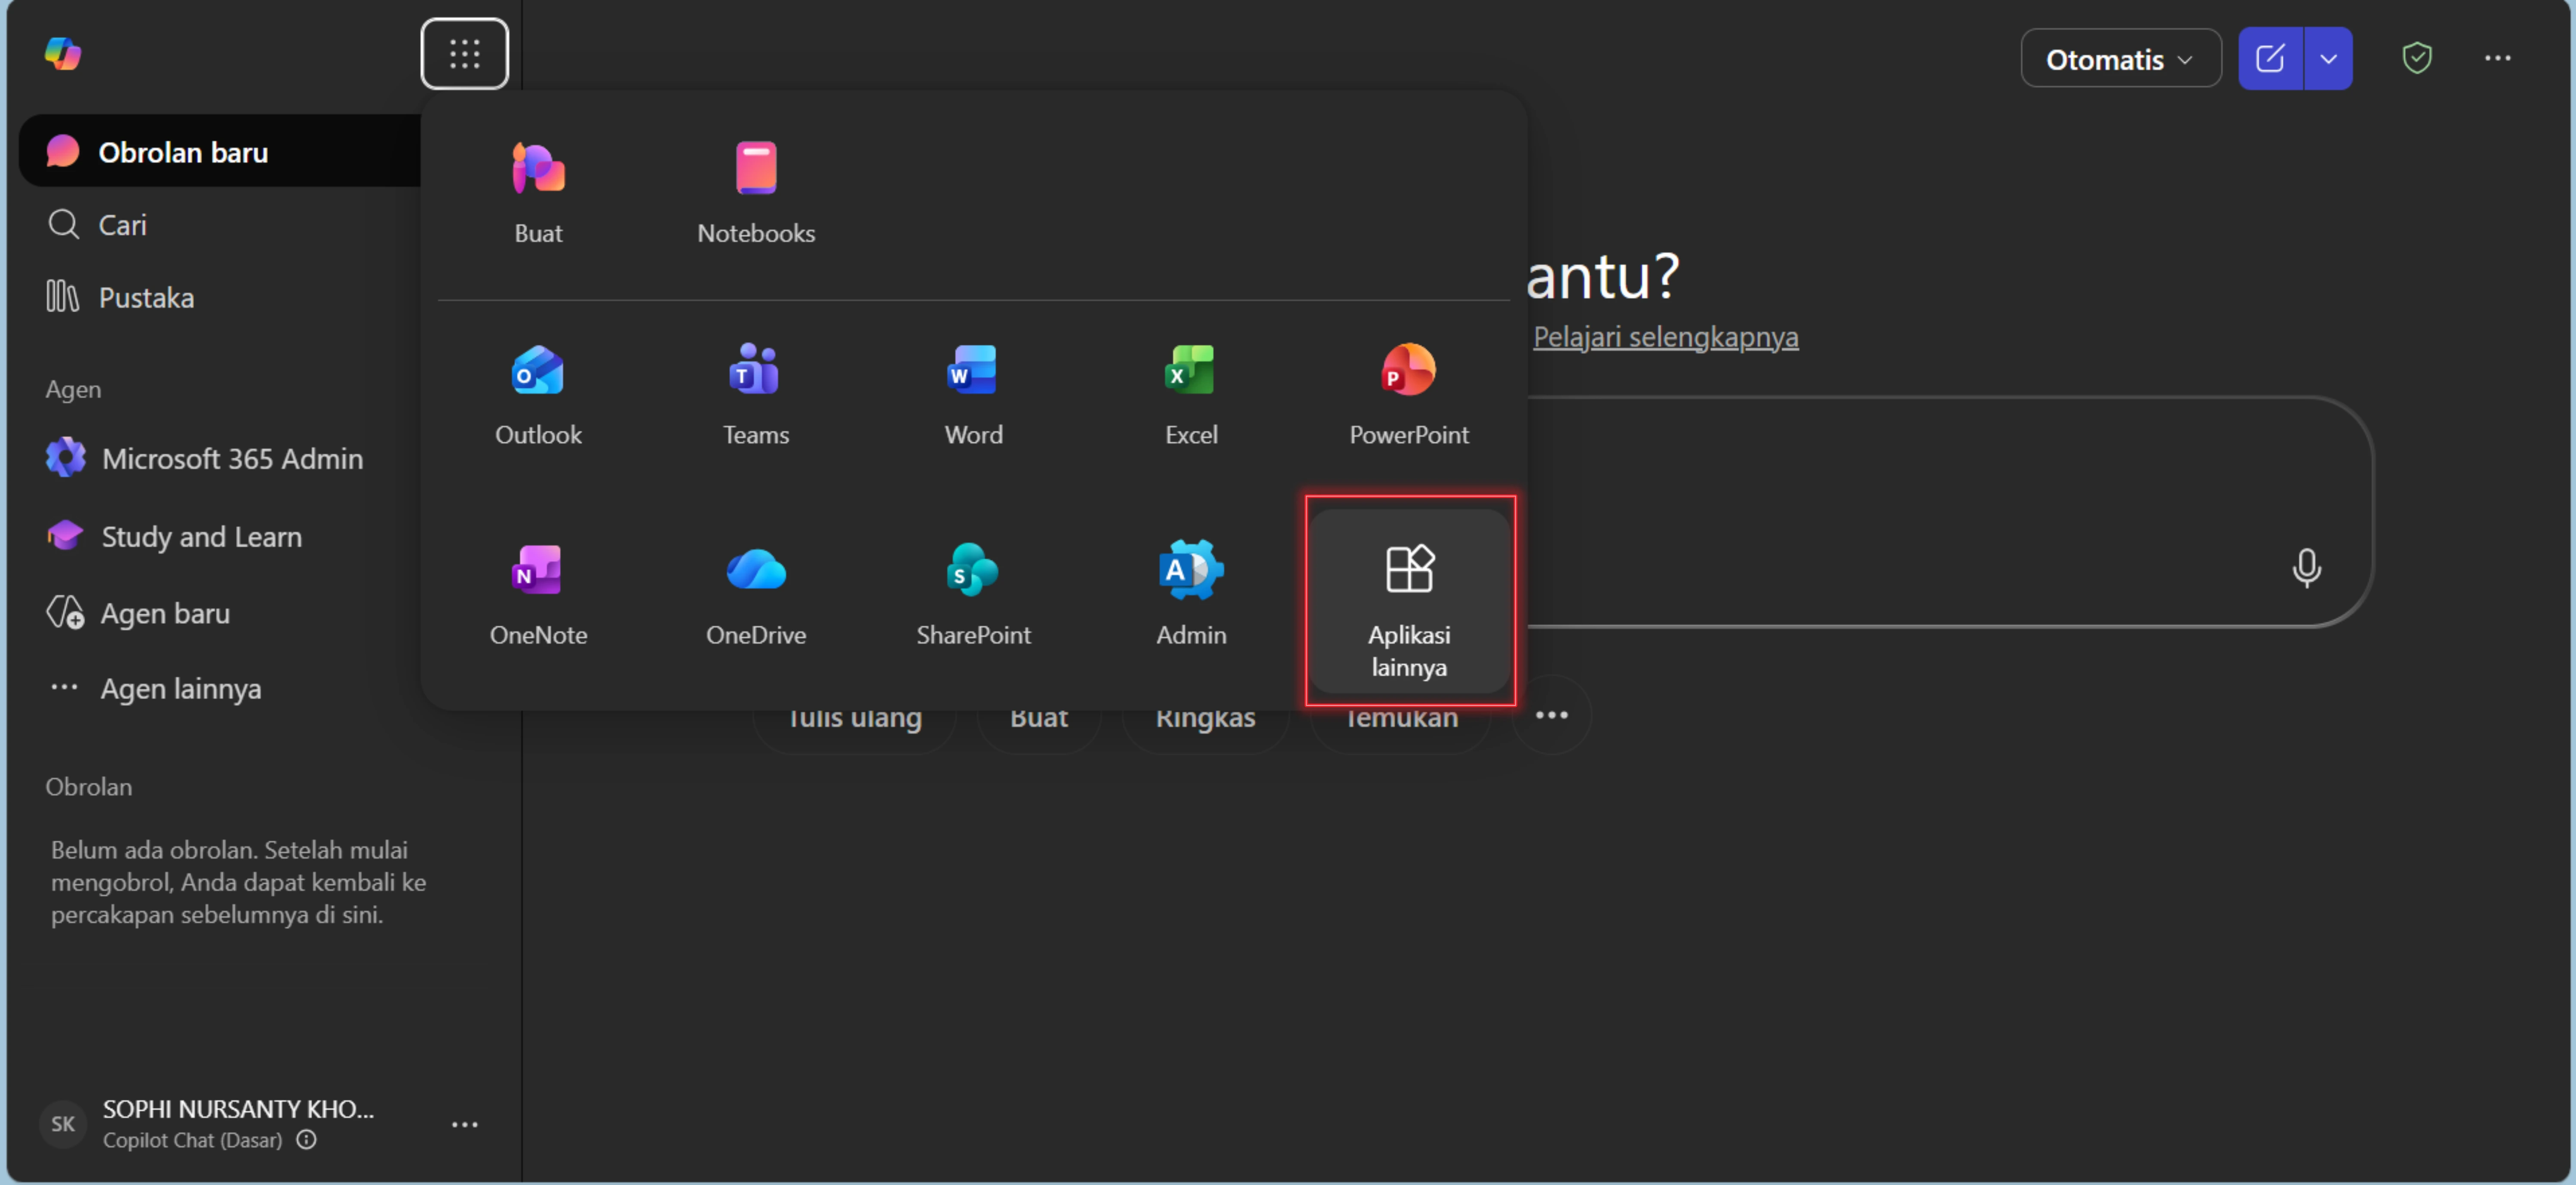Click the info icon beside Copilot Chat (Dasar)

[x=307, y=1140]
